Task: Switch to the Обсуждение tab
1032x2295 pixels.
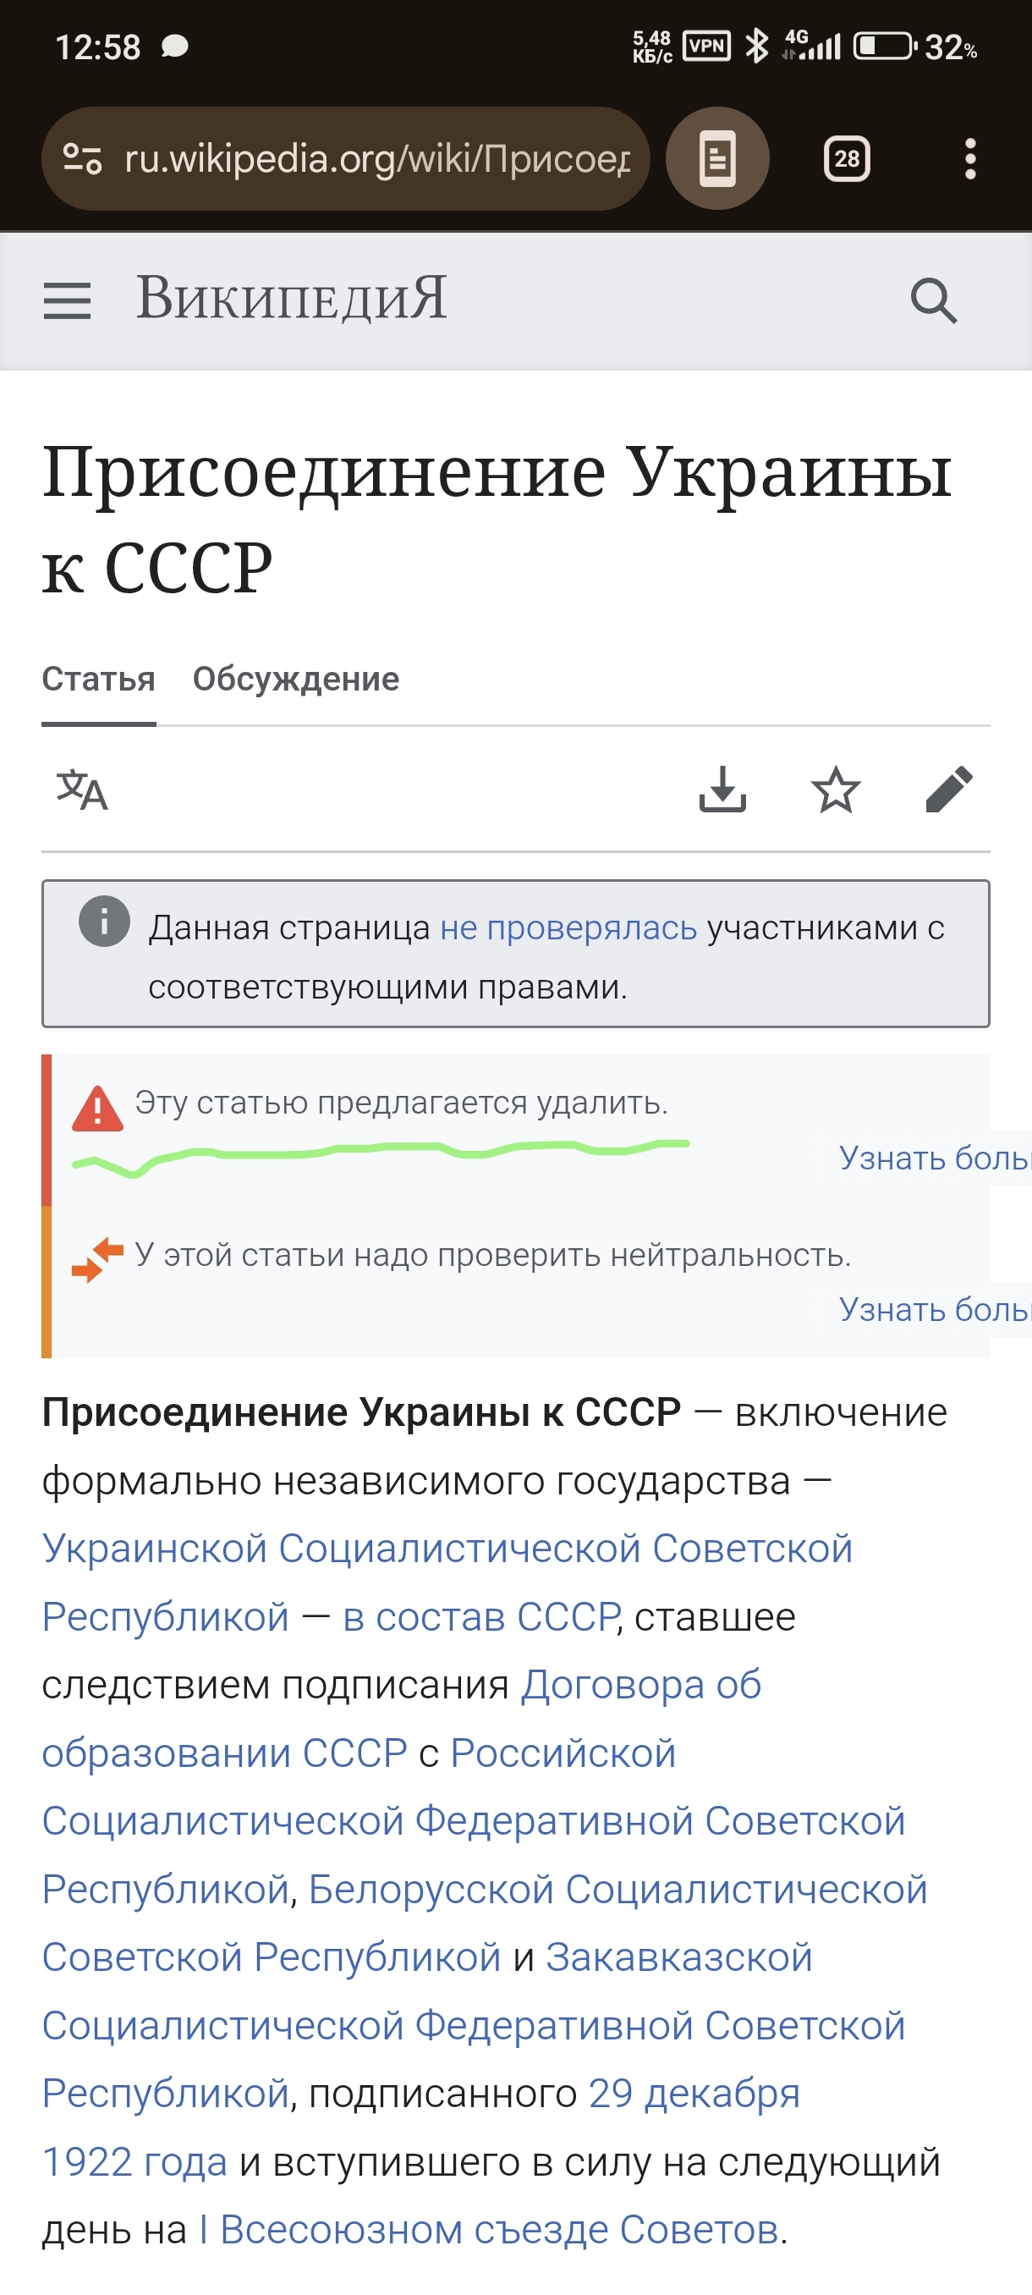Action: click(x=295, y=680)
